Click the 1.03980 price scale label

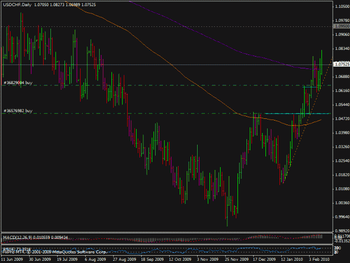342,133
